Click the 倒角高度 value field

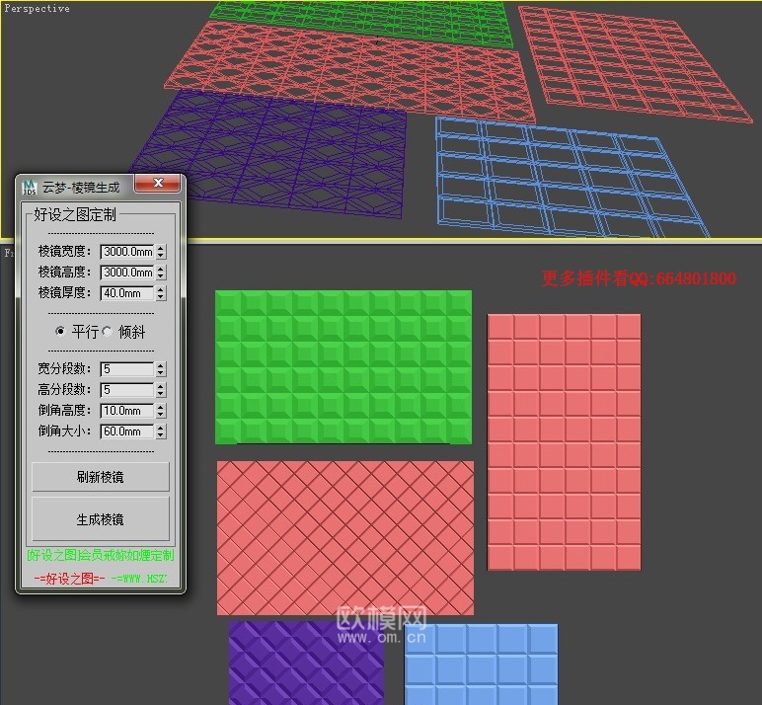coord(127,411)
